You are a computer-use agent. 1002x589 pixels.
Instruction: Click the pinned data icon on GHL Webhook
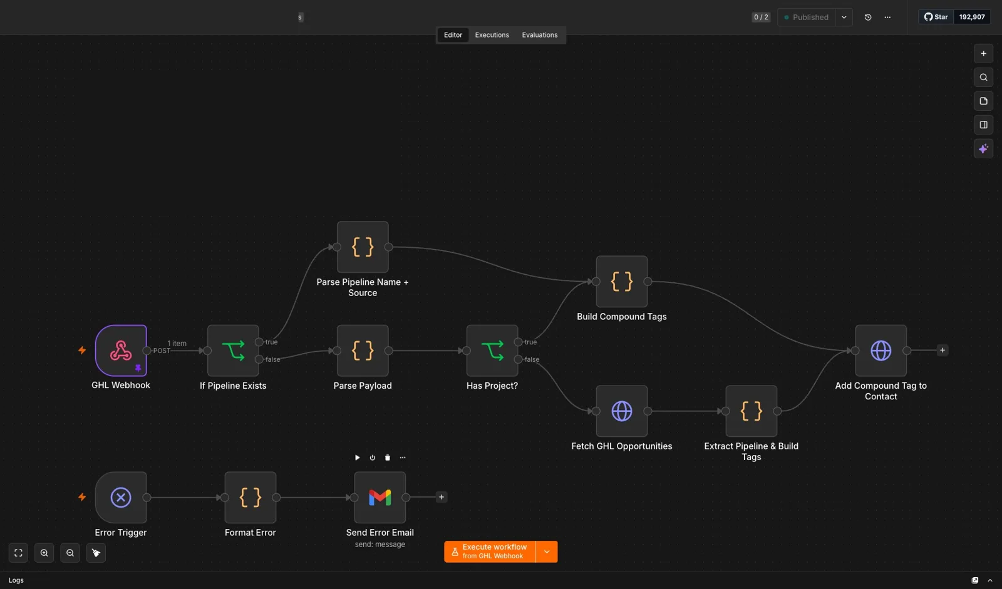coord(138,368)
